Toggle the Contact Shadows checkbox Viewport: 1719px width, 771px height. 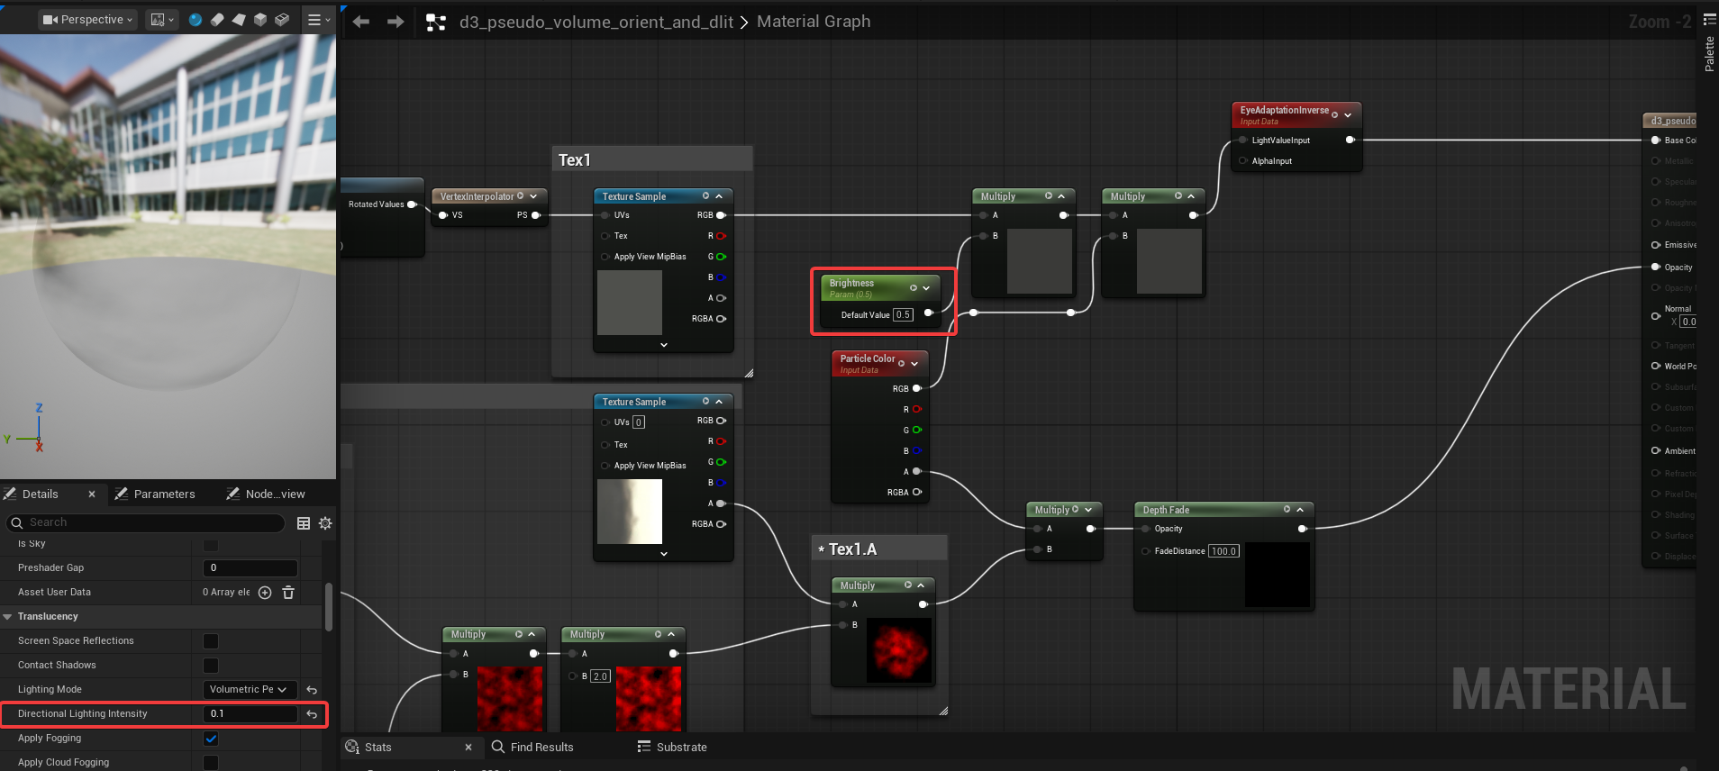pos(211,666)
